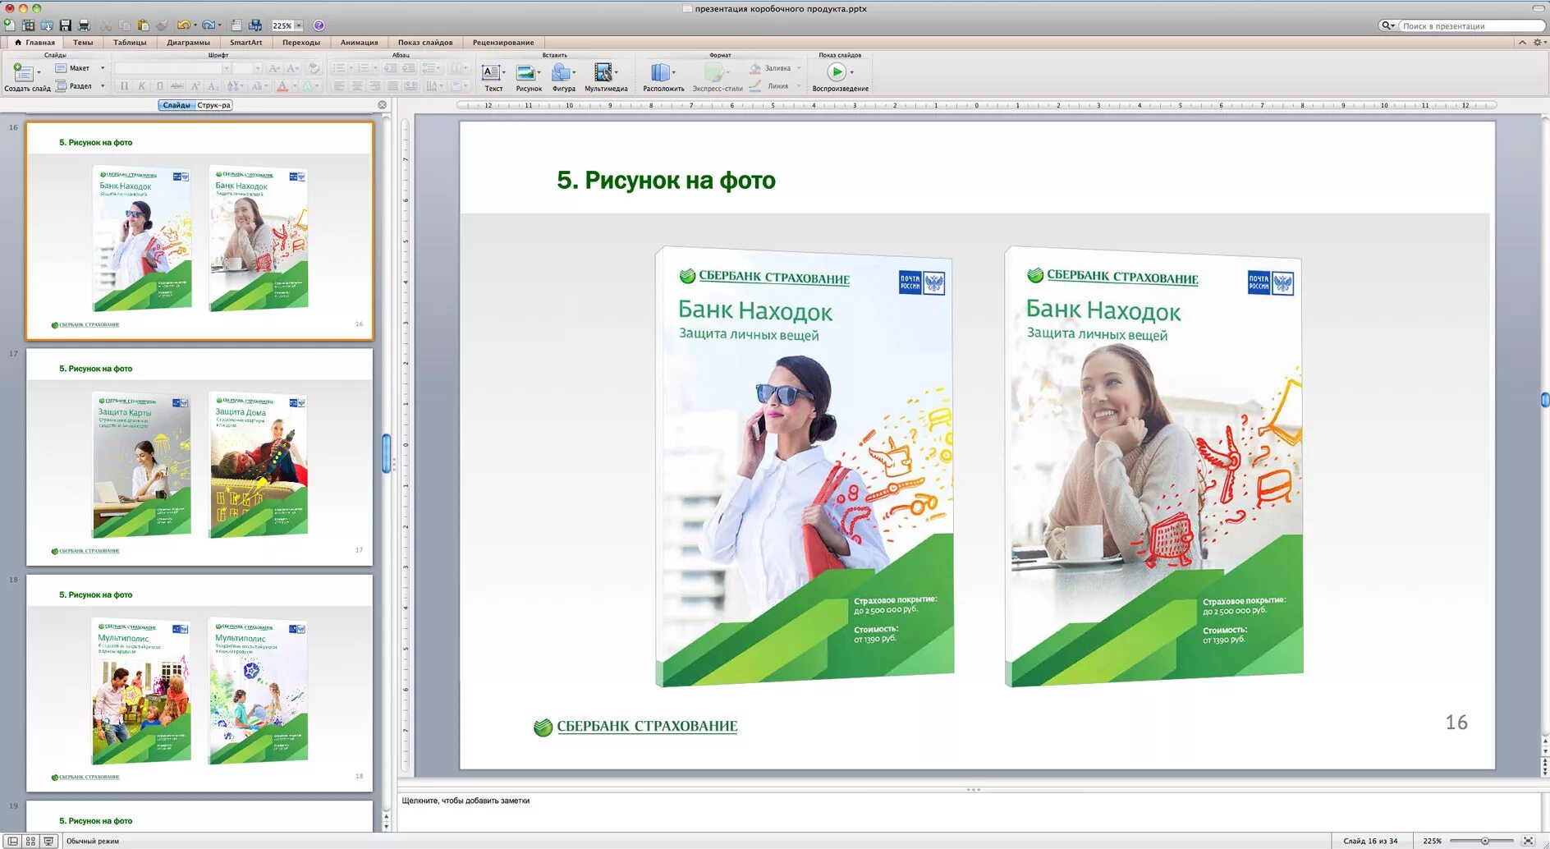The image size is (1550, 849).
Task: Expand the Макет layout dropdown
Action: pos(103,68)
